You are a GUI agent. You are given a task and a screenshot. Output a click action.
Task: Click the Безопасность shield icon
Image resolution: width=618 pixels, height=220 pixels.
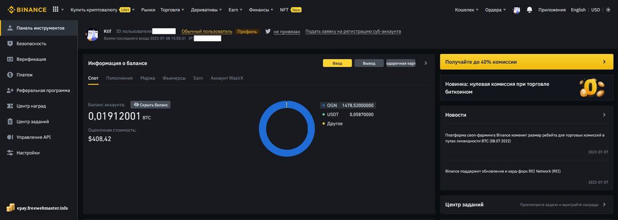(x=10, y=44)
